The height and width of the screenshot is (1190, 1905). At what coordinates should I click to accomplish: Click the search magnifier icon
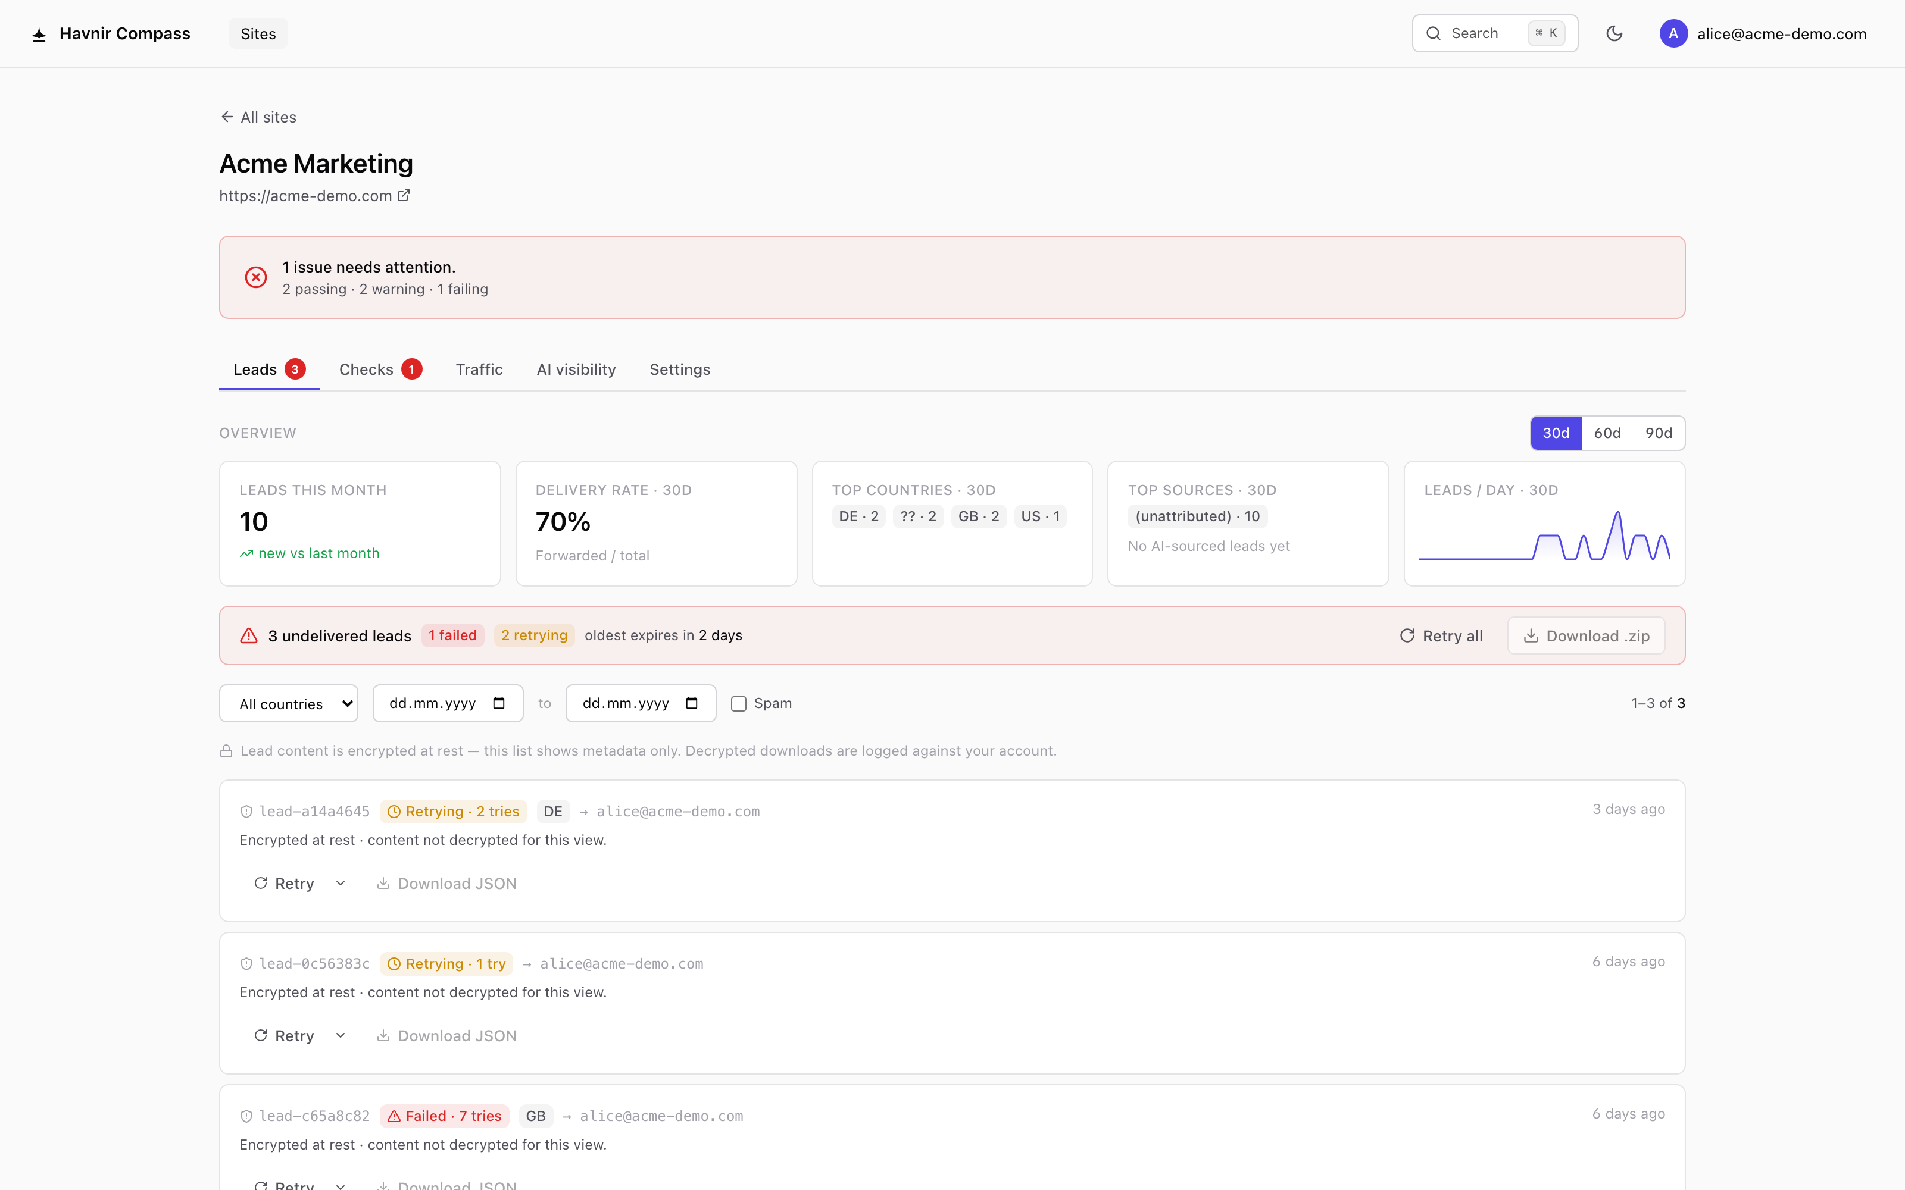pos(1434,33)
